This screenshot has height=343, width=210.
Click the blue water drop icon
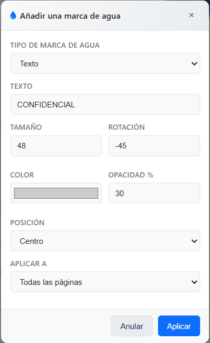coord(13,16)
